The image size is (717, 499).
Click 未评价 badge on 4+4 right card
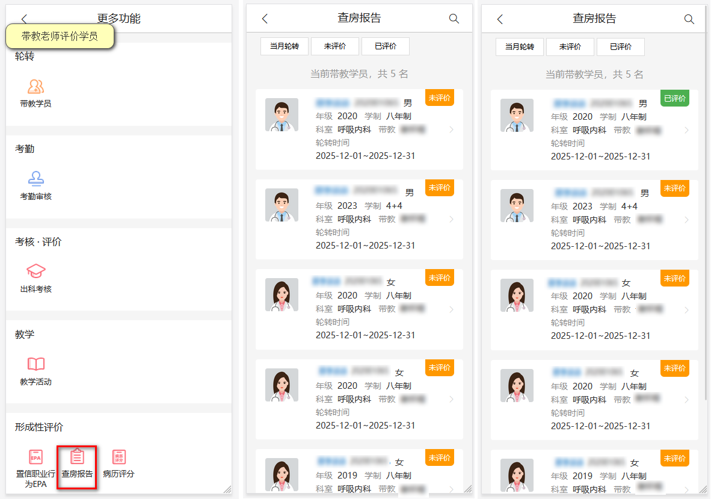(x=674, y=188)
